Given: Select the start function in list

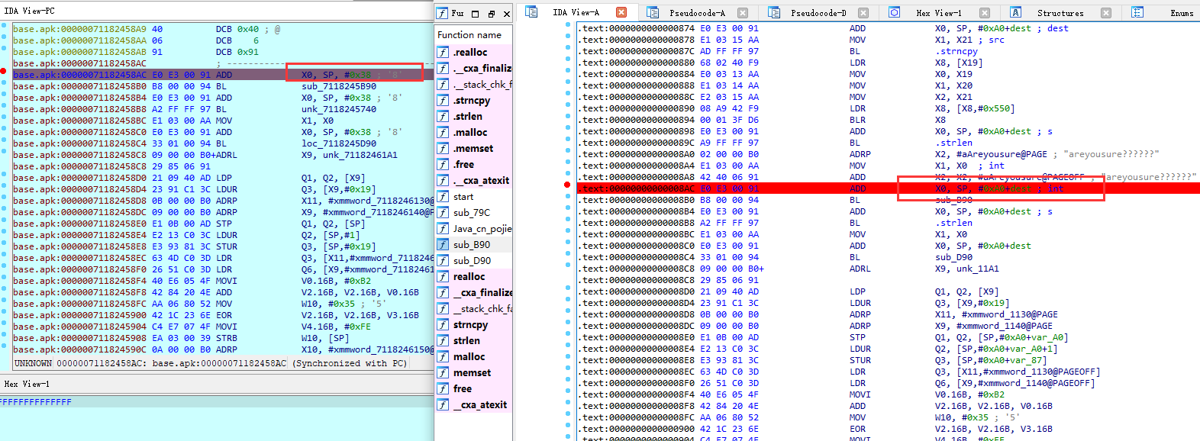Looking at the screenshot, I should [x=463, y=197].
